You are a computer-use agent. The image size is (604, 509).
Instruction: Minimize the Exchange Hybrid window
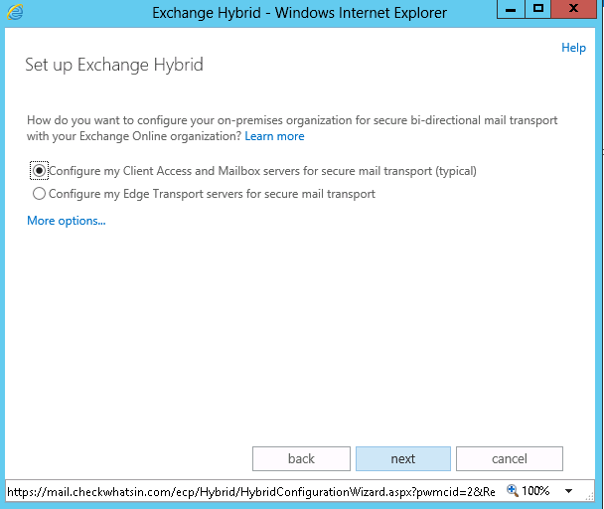click(x=511, y=9)
